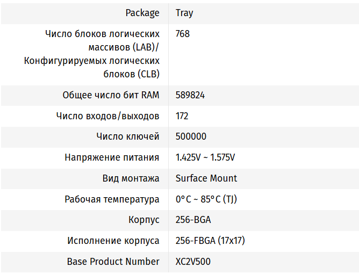Image resolution: width=359 pixels, height=274 pixels.
Task: Select the voltage range 1.425V ~ 1.575V
Action: pos(205,157)
